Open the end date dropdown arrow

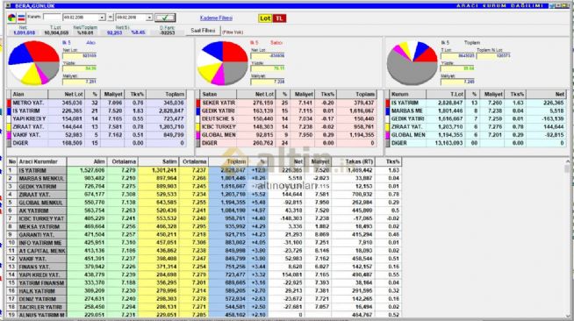[x=149, y=18]
